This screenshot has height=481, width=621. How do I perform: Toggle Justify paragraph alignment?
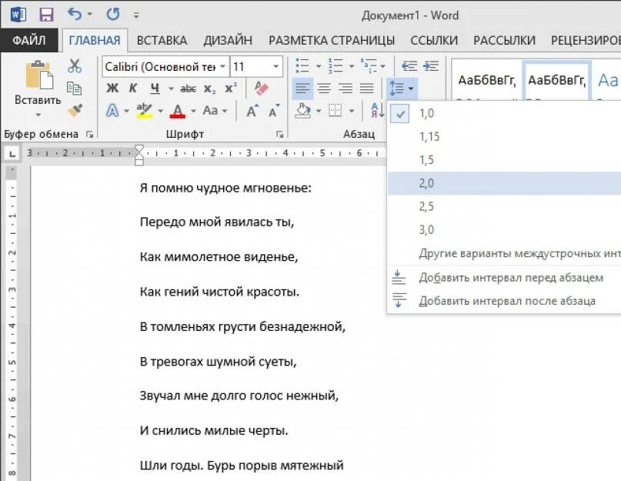(367, 89)
